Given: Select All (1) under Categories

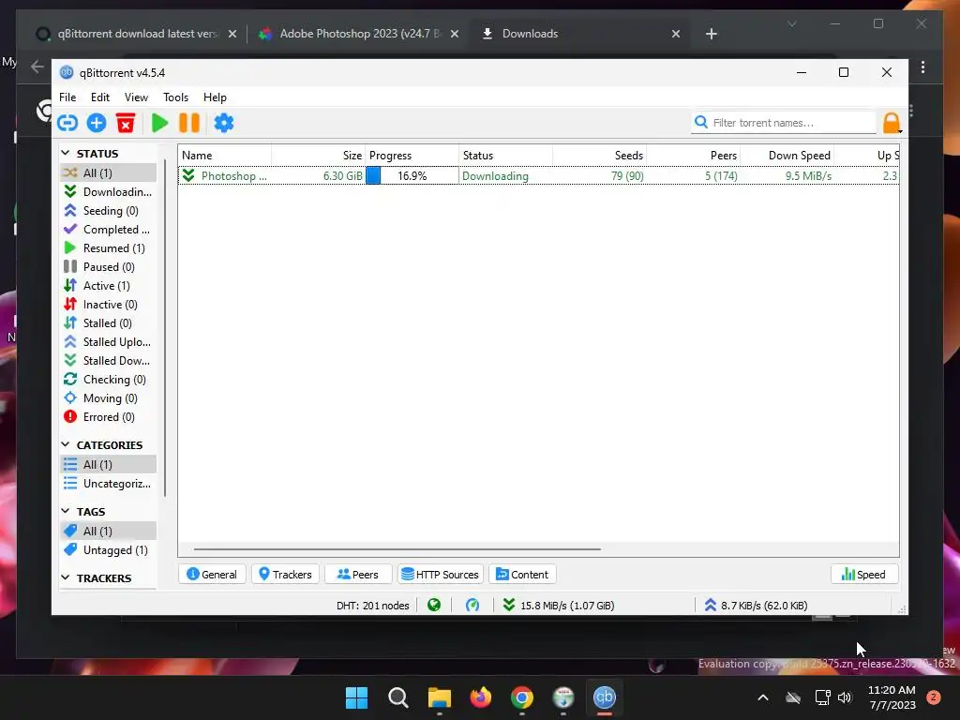Looking at the screenshot, I should pyautogui.click(x=109, y=465).
